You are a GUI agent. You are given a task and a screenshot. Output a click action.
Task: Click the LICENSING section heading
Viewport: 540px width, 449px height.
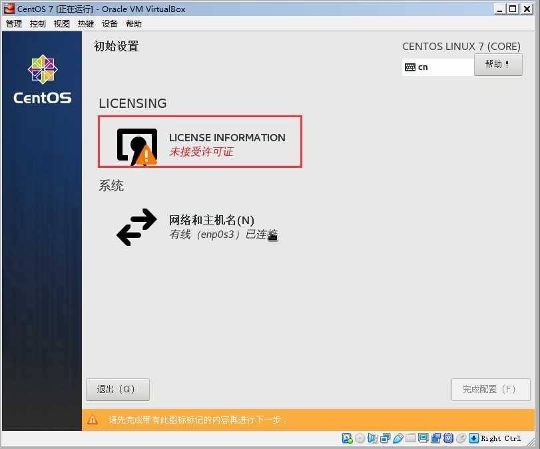click(x=133, y=103)
